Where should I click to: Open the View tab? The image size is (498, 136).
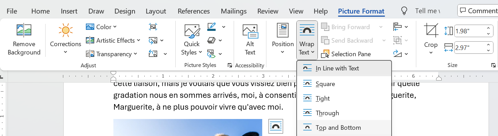tap(296, 11)
